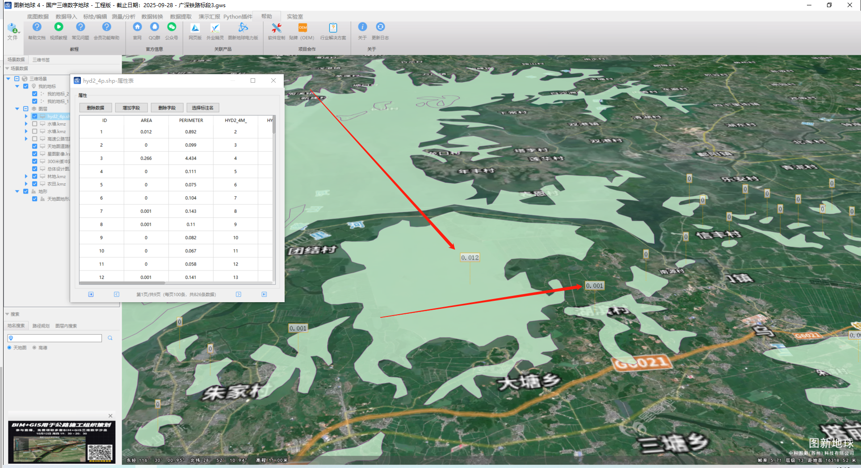Go to first page in attribute table
Screen dimensions: 861x468
[x=91, y=294]
